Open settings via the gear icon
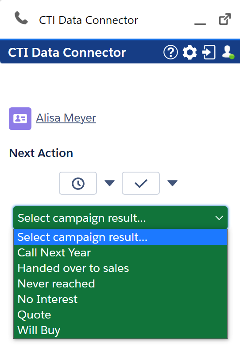 coord(190,52)
